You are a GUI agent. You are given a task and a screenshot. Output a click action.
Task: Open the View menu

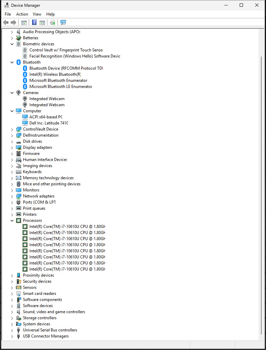[x=37, y=14]
